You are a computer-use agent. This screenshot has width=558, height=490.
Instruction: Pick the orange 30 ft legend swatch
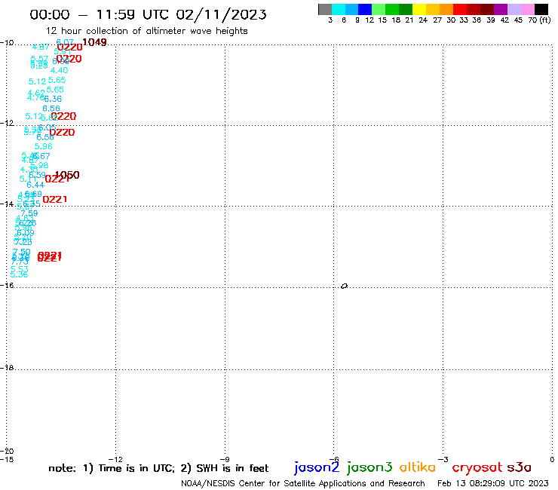point(446,9)
